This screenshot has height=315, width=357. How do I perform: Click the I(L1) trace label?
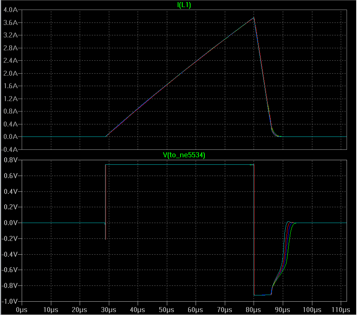pyautogui.click(x=184, y=5)
